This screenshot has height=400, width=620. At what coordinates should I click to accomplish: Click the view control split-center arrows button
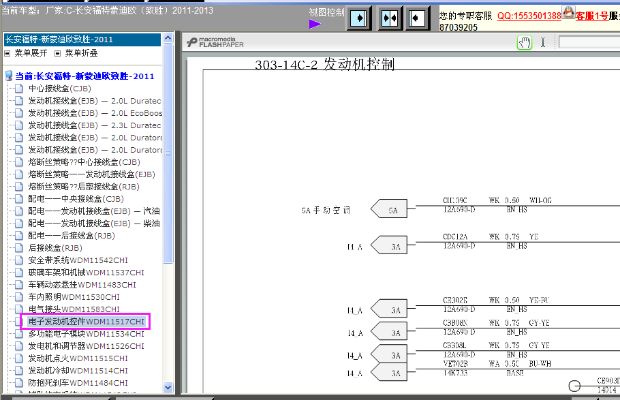pos(390,18)
